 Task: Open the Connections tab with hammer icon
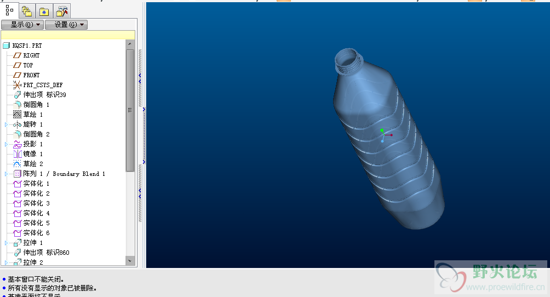[62, 12]
